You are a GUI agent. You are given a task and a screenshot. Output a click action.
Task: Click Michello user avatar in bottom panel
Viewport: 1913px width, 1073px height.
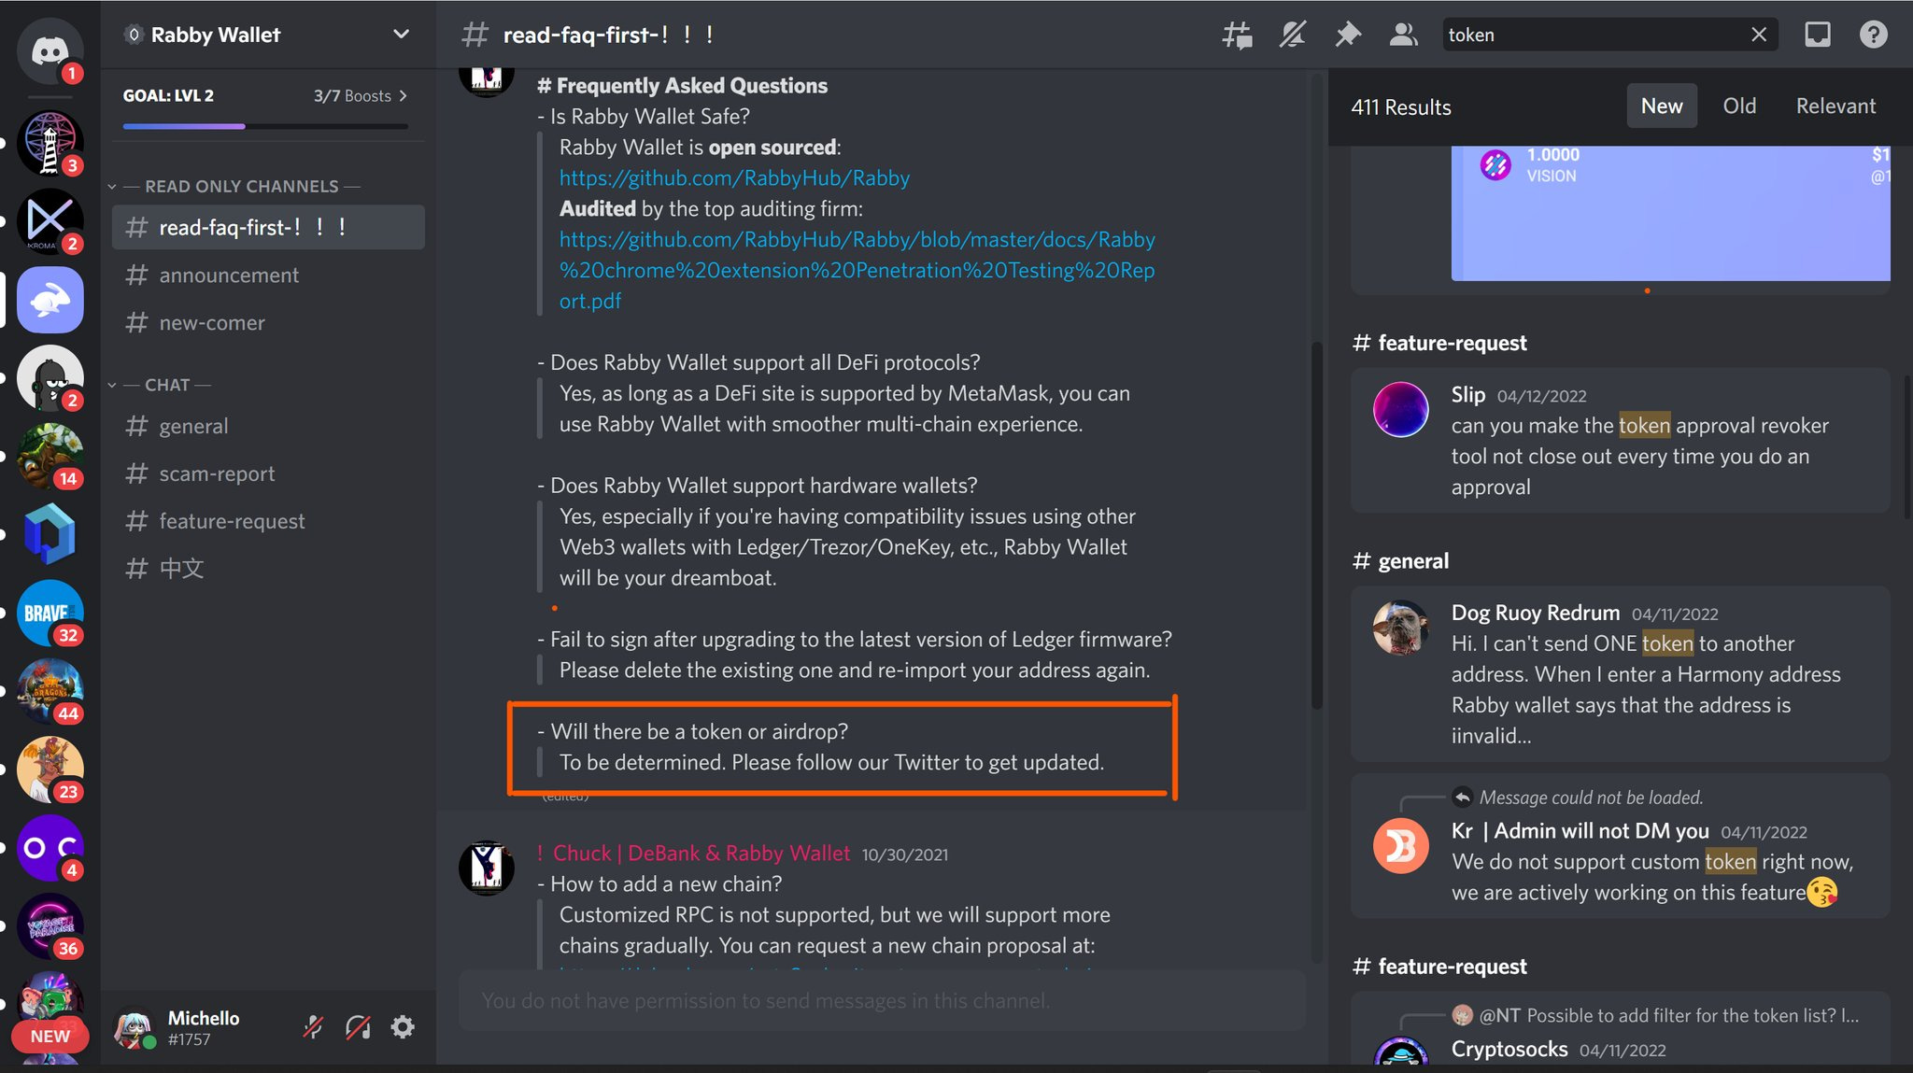point(134,1027)
